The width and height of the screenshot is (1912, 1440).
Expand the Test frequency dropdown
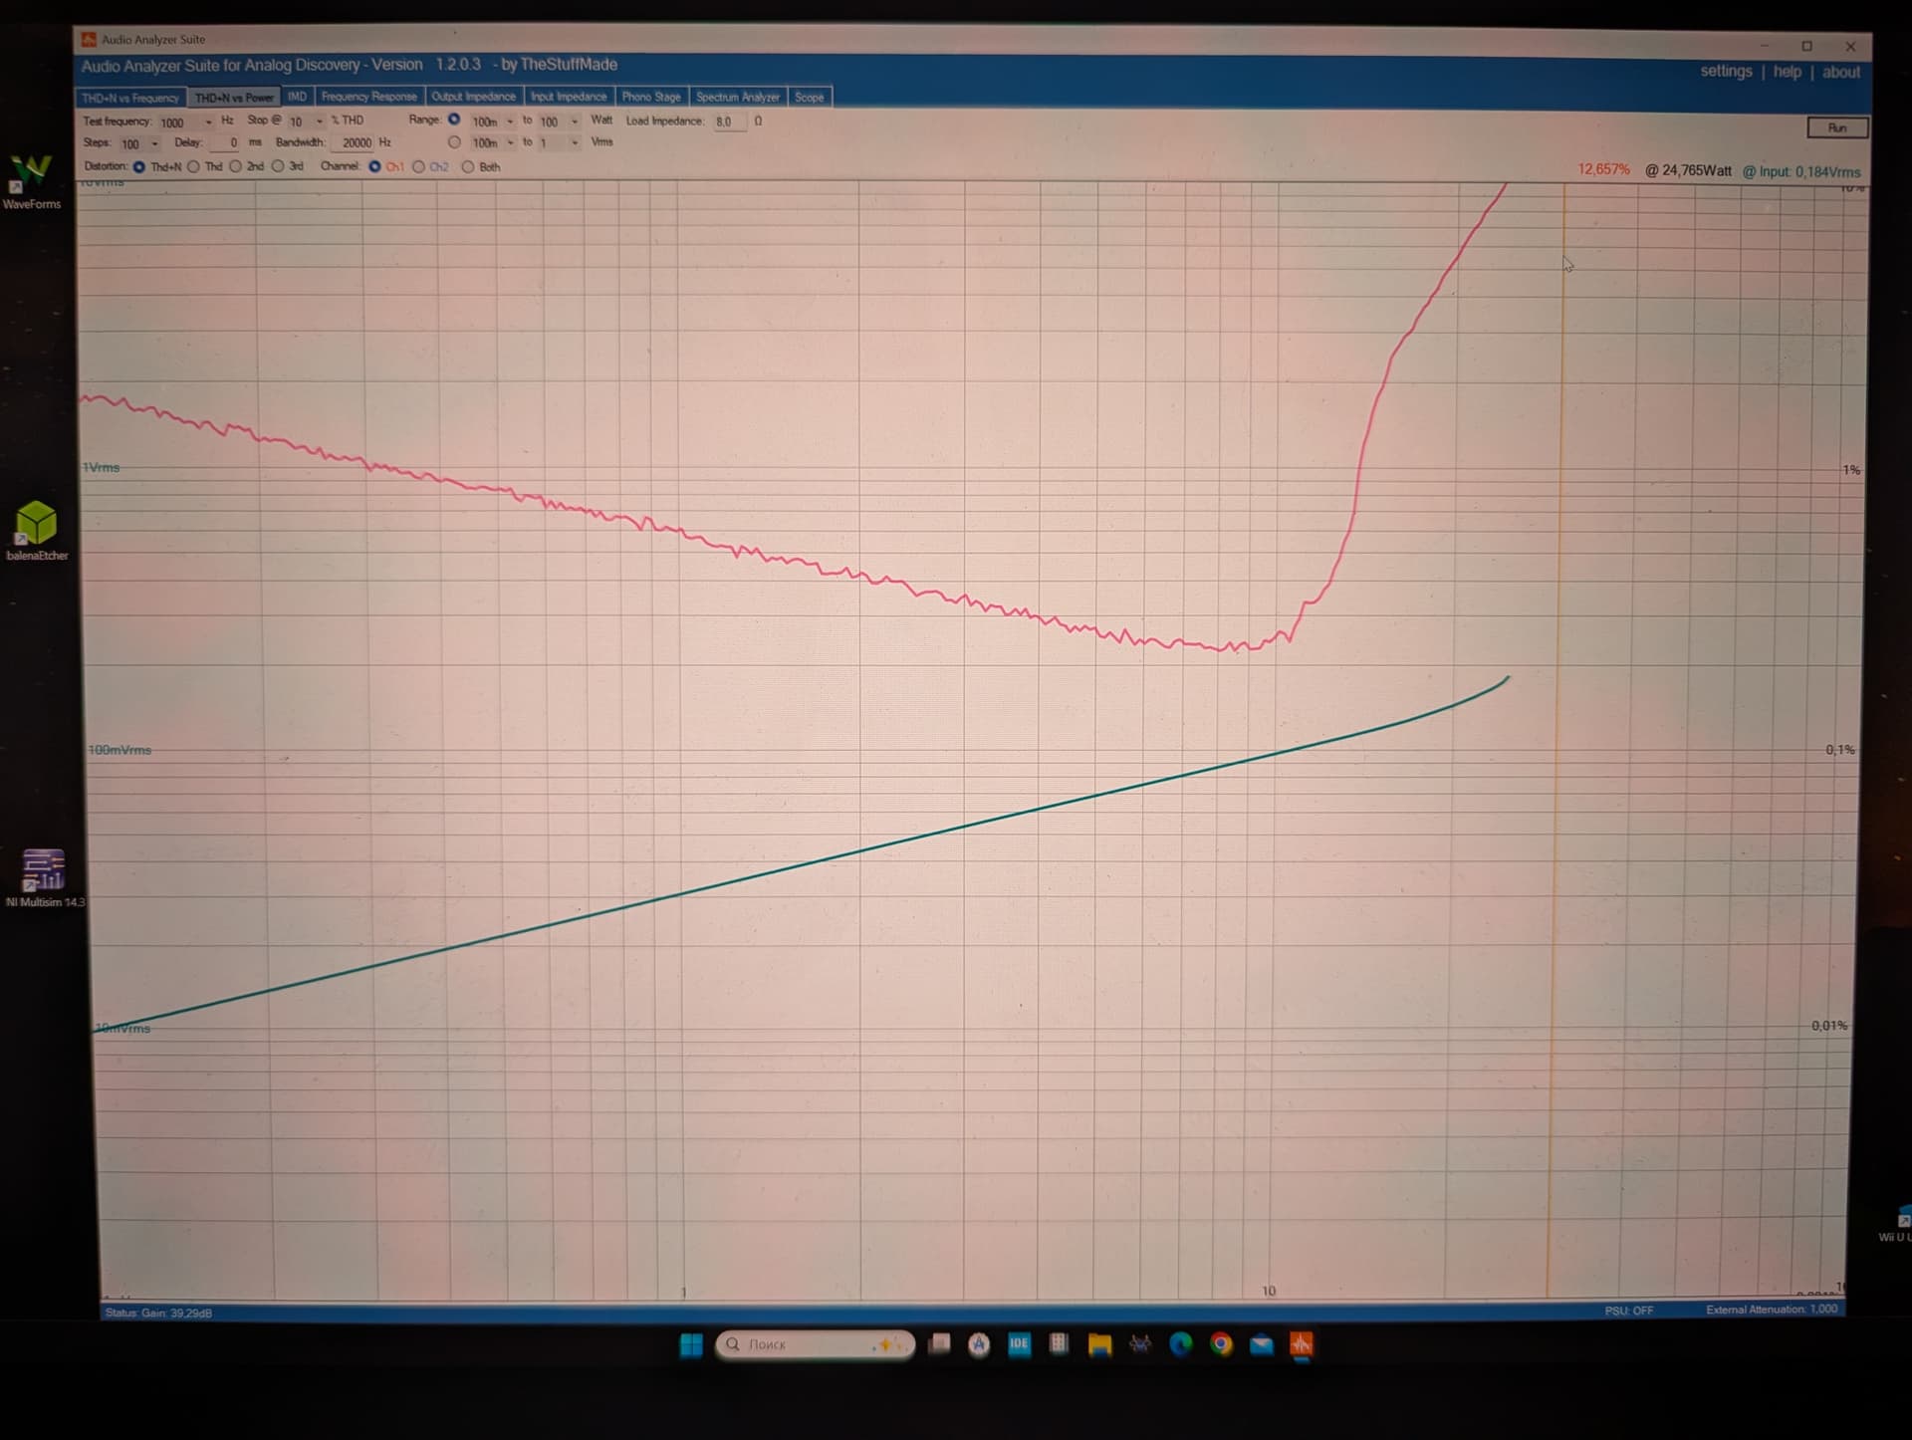click(x=208, y=121)
